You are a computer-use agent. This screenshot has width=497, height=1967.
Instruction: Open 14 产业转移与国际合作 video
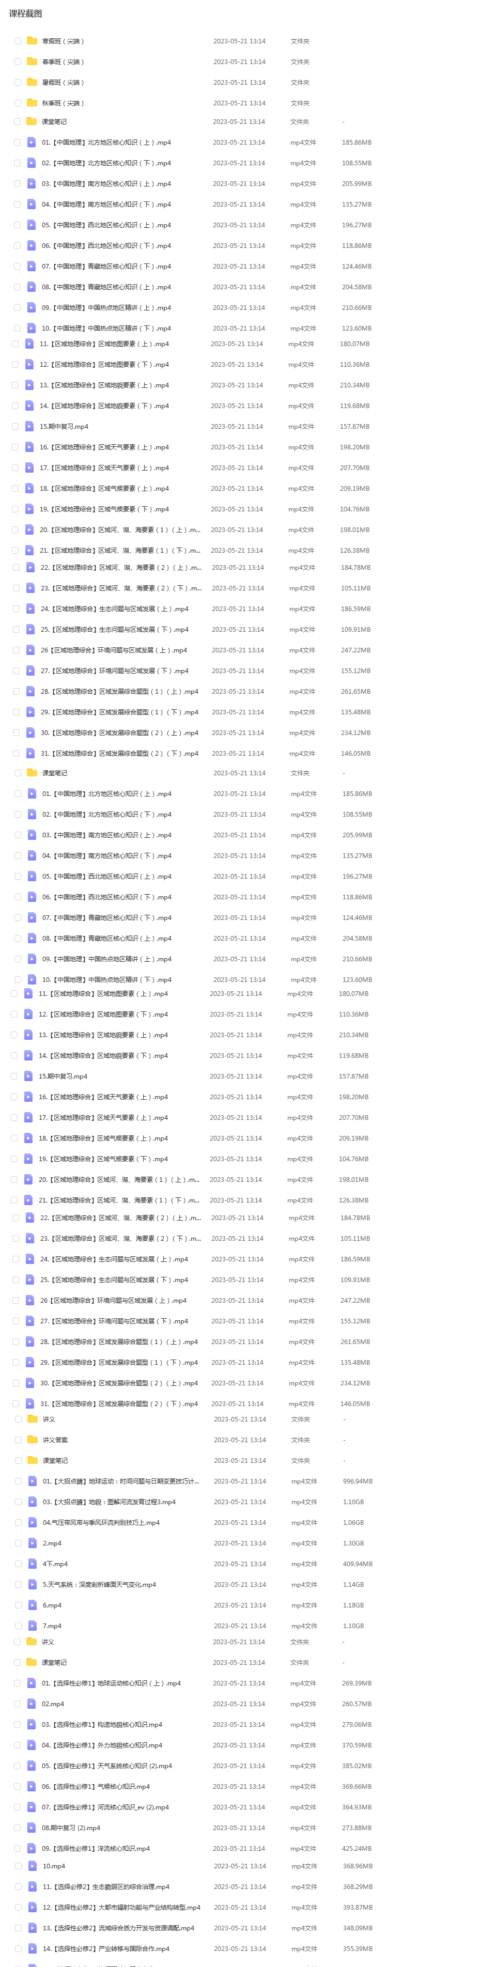point(106,1948)
